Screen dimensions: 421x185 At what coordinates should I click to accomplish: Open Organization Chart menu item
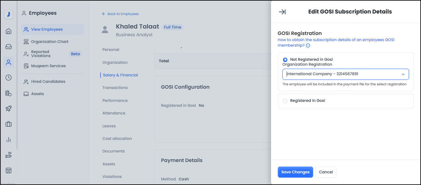pos(49,42)
